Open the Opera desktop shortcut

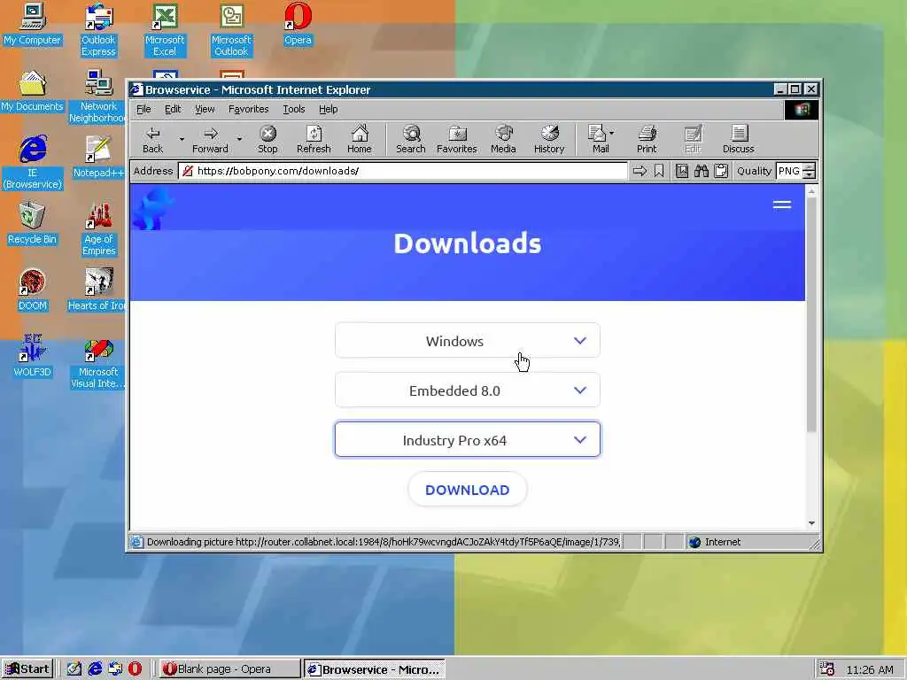[x=298, y=25]
